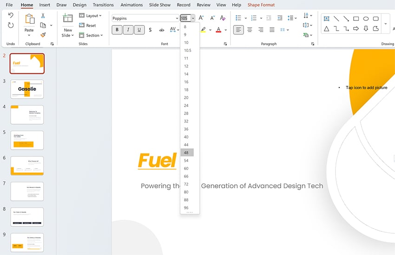This screenshot has height=255, width=395.
Task: Click the Justify alignment icon
Action: pyautogui.click(x=272, y=30)
